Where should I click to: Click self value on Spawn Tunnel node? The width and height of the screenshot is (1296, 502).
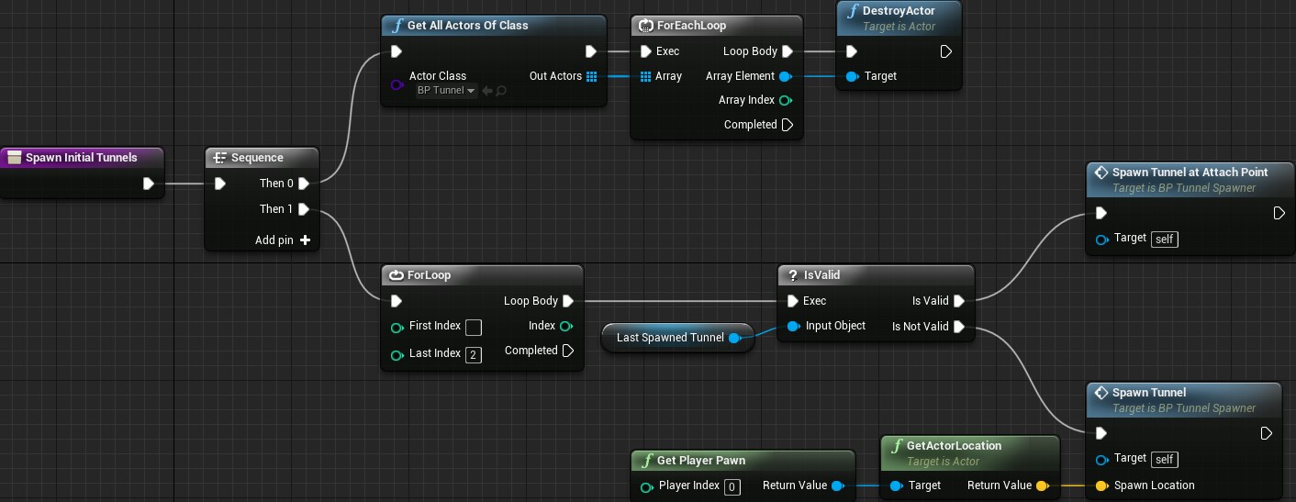[1165, 459]
